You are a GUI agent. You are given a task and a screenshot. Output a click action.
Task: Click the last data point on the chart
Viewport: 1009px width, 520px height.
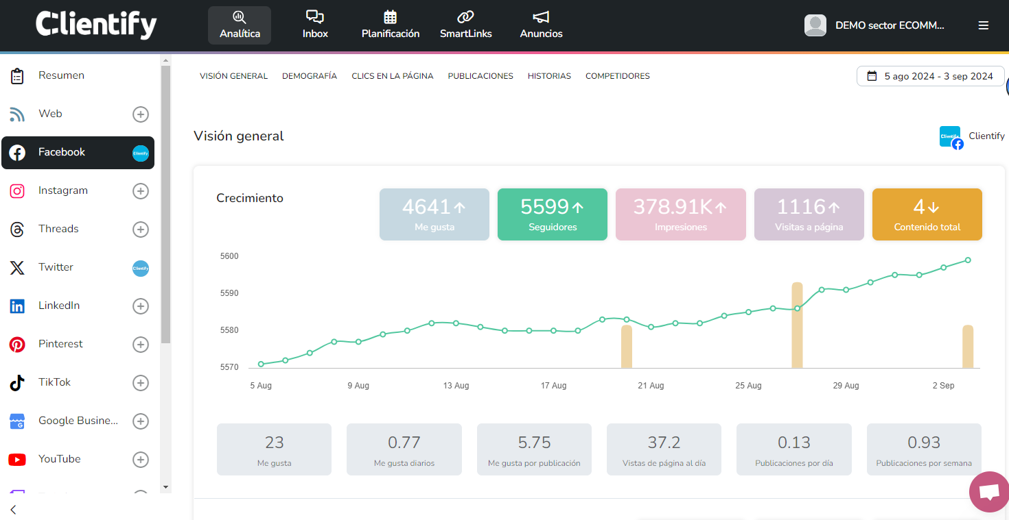pyautogui.click(x=968, y=260)
